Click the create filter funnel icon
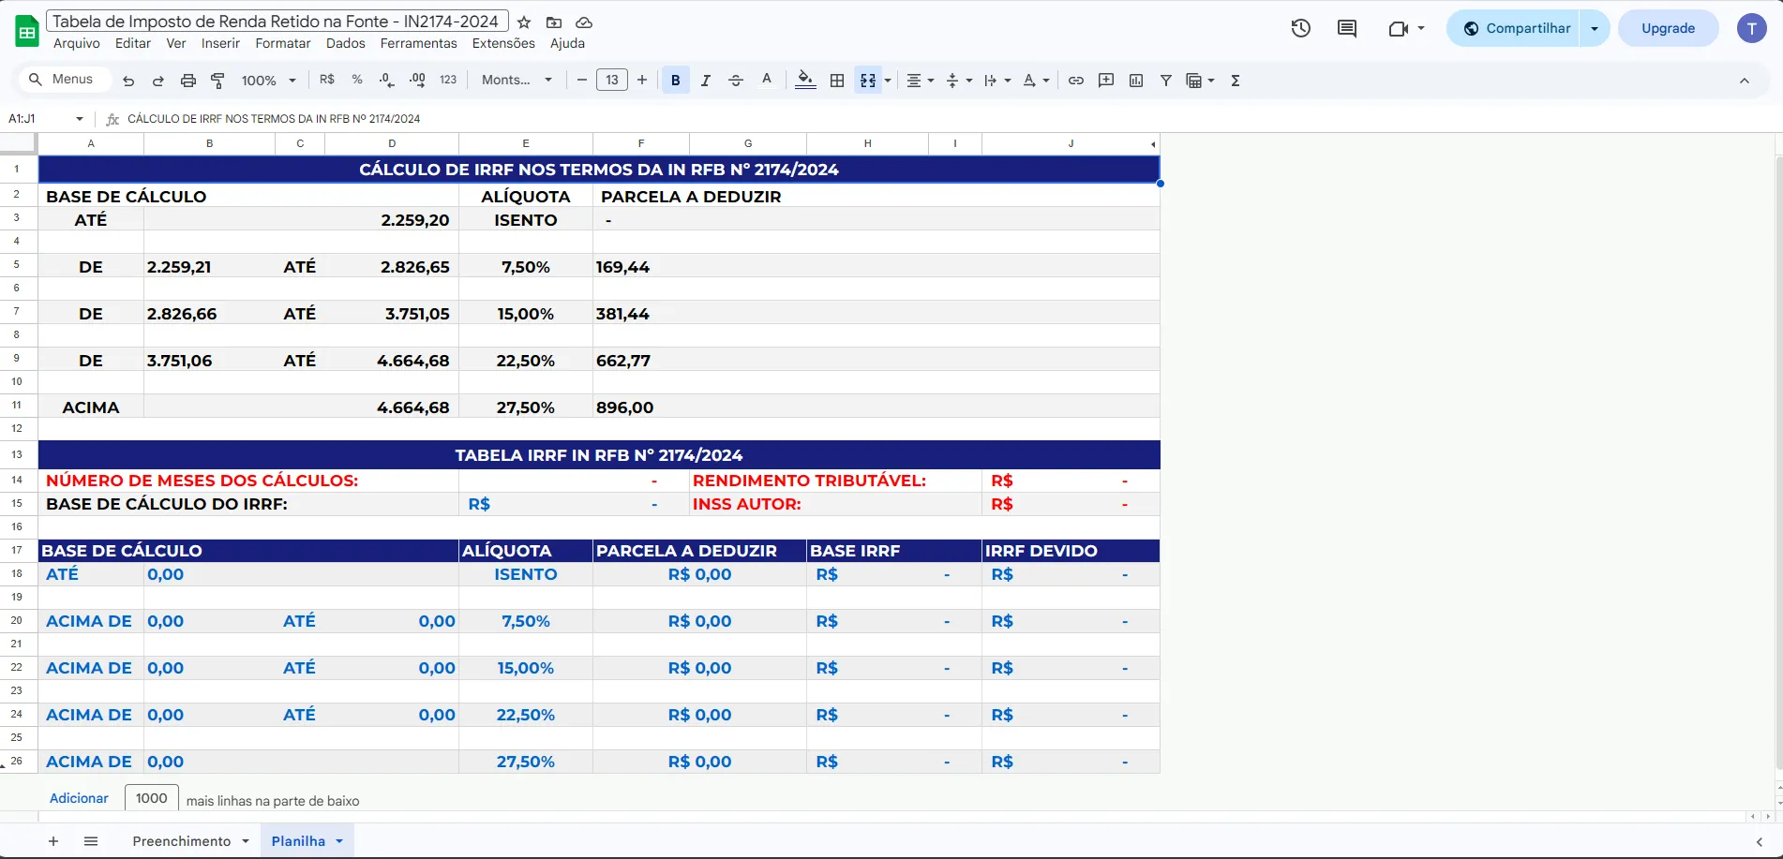1783x859 pixels. (1166, 81)
